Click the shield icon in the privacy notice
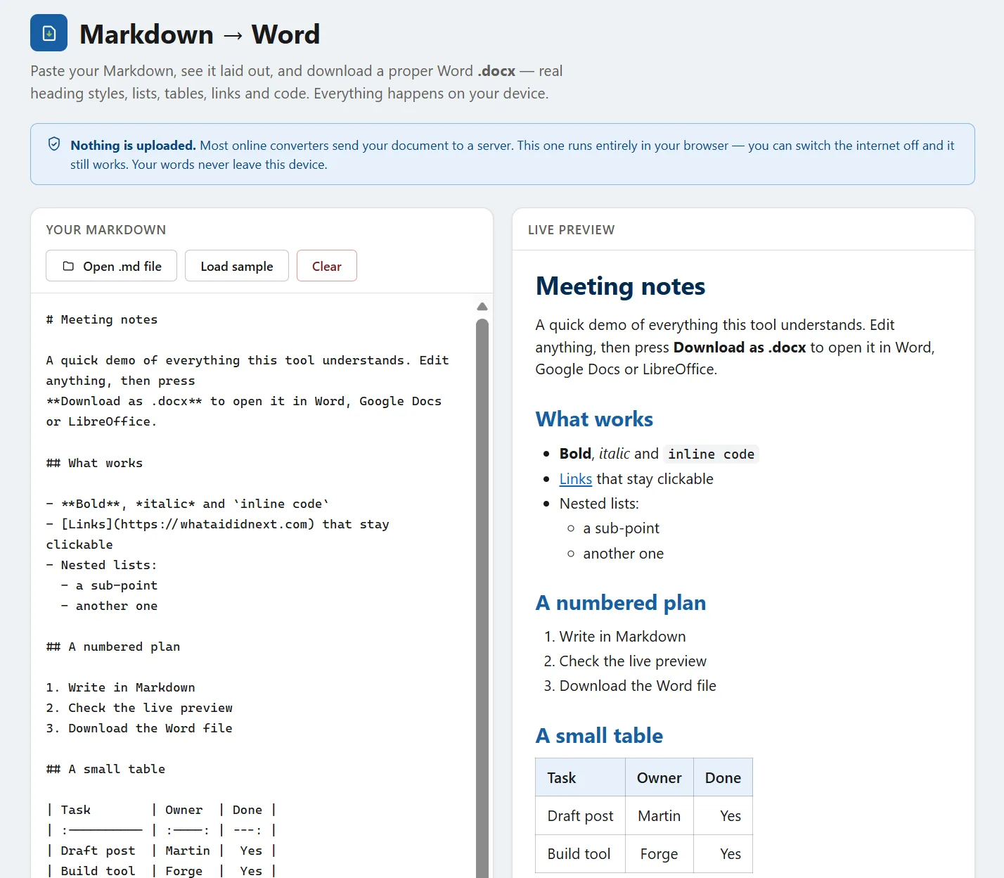The height and width of the screenshot is (878, 1004). tap(54, 144)
